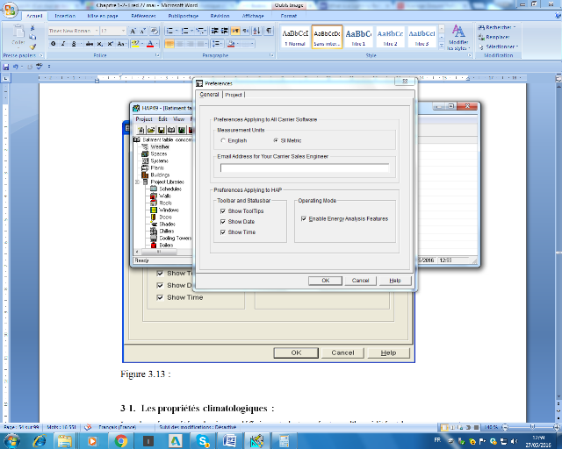Click the HAP toolbar open project icon

(151, 130)
